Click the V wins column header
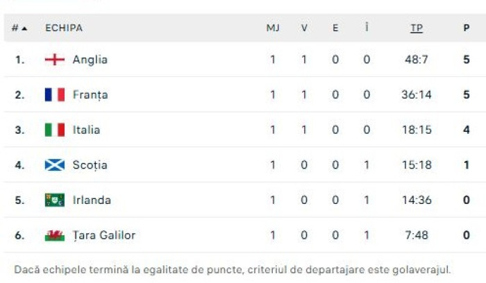Screen dimensions: 486x283 tap(304, 28)
